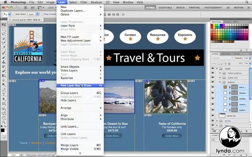This screenshot has height=157, width=252.
Task: Select the Eraser tool
Action: pos(3,71)
